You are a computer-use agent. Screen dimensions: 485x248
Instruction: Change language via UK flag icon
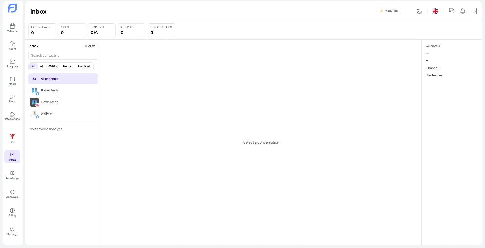pos(435,11)
